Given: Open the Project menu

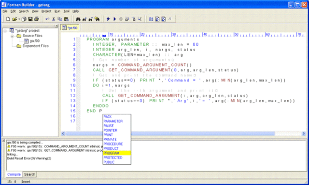Looking at the screenshot, I should click(x=46, y=11).
